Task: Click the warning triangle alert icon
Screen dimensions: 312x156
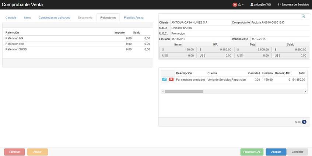Action: coord(239,4)
